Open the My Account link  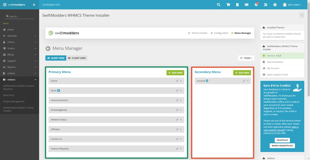273,68
